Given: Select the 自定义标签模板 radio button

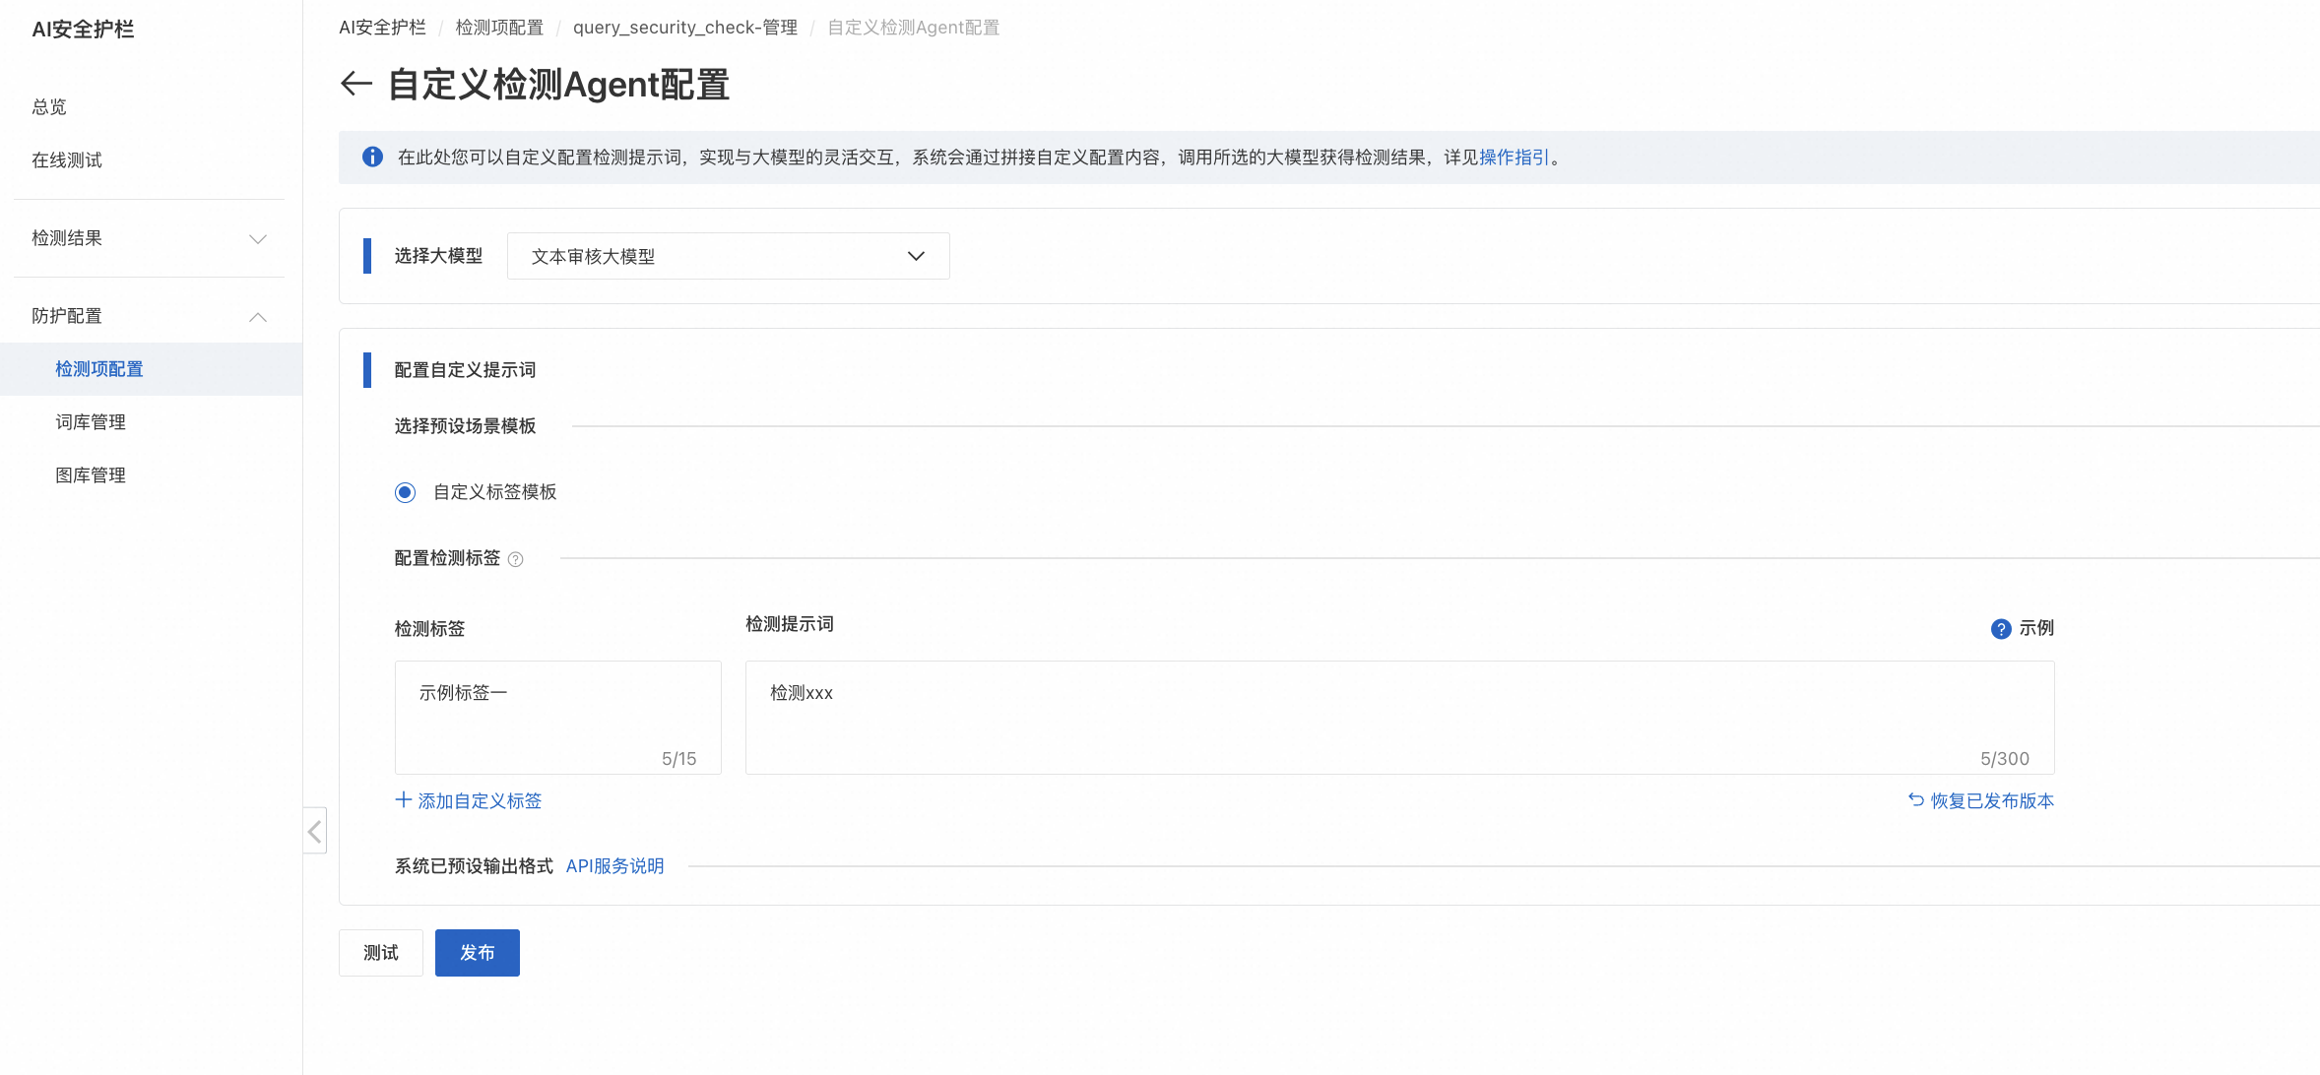Looking at the screenshot, I should [405, 492].
